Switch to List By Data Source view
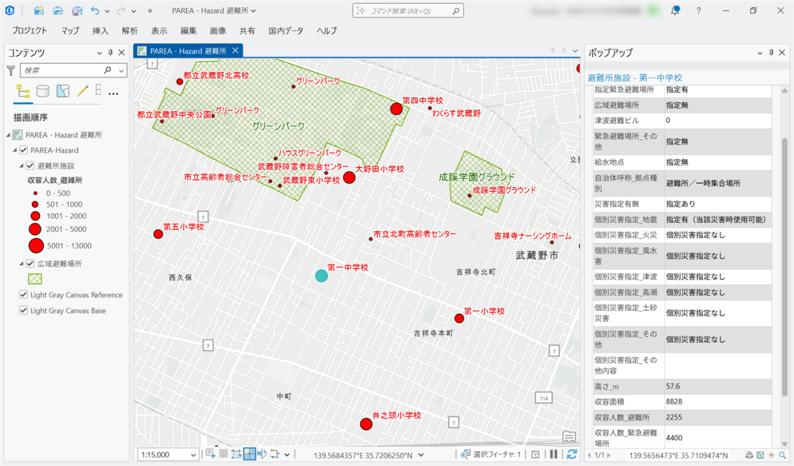Screen dimensions: 794x466 tap(43, 91)
